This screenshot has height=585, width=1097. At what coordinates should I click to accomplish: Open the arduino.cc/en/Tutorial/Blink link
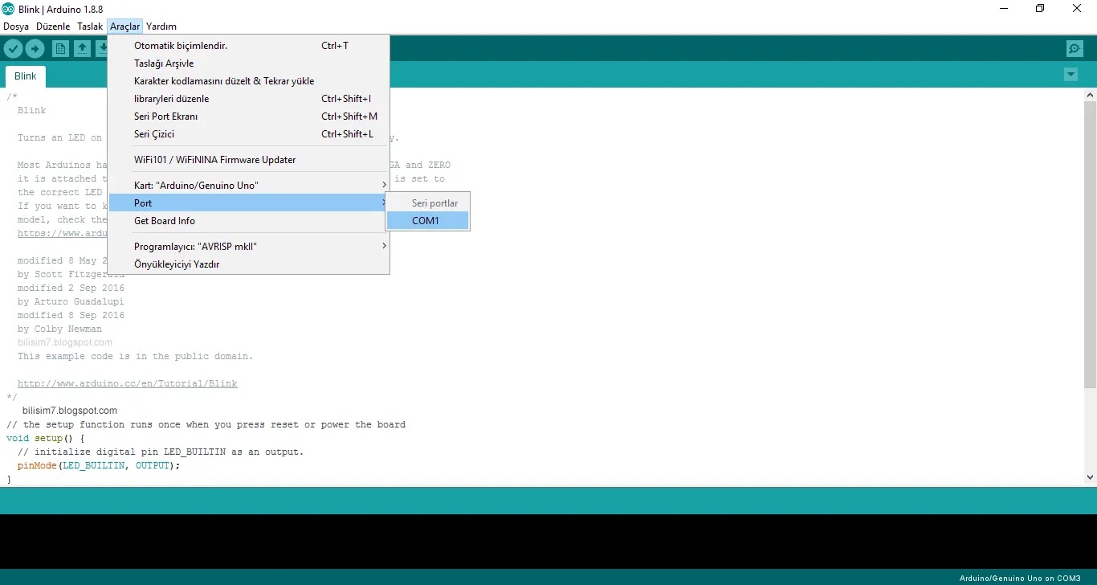point(127,384)
